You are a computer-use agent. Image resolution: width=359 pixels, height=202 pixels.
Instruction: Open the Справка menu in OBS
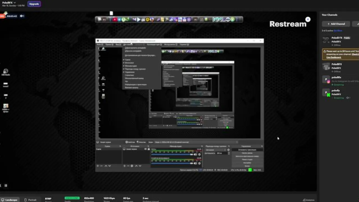coord(184,45)
